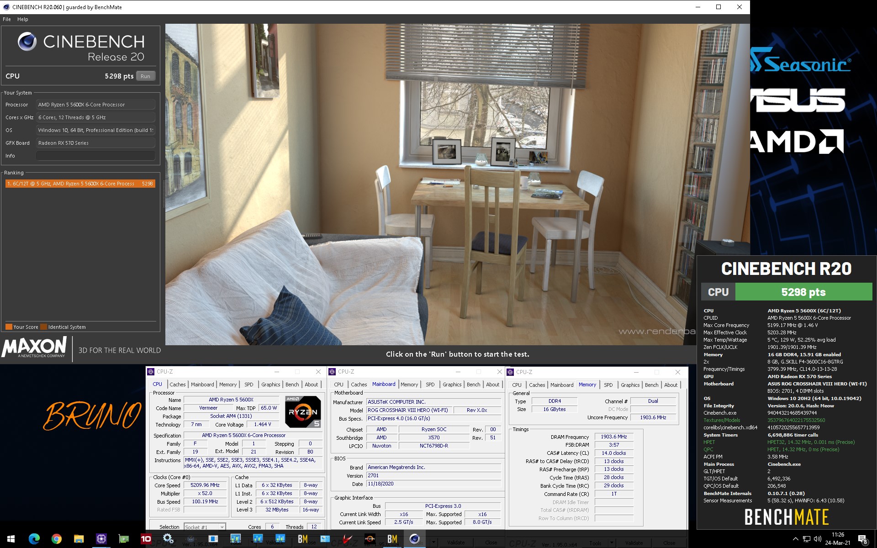877x548 pixels.
Task: Select SPD tab in right CPU-Z window
Action: pyautogui.click(x=608, y=385)
